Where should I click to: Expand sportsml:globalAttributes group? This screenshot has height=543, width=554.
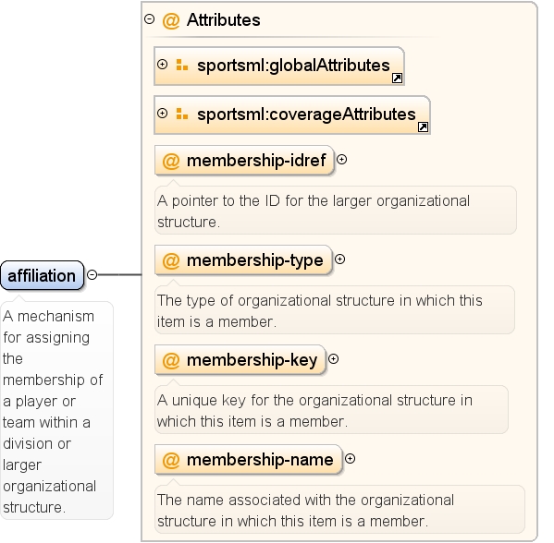162,65
